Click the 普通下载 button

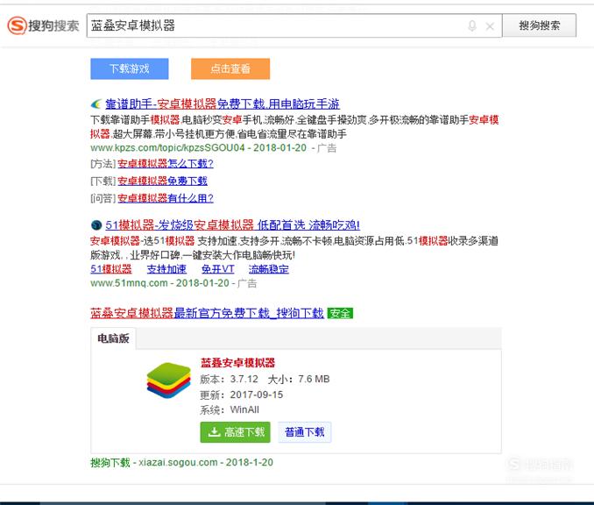305,432
